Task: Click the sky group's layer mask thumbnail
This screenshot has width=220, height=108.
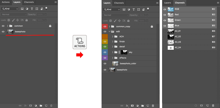Action: pyautogui.click(x=124, y=52)
